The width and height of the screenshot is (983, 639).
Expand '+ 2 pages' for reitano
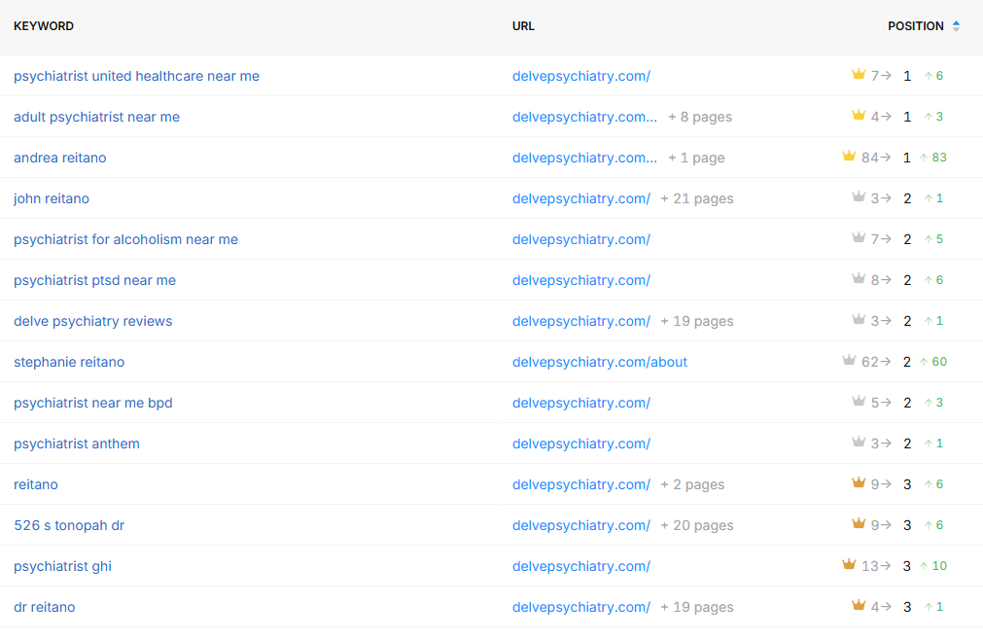tap(692, 484)
